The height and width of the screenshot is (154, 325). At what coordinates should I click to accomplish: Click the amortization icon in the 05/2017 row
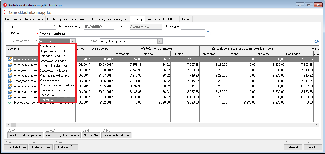(10, 86)
